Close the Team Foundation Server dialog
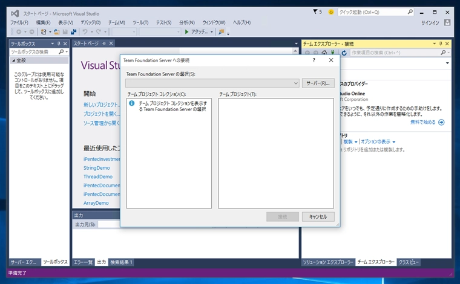460x284 pixels. click(x=331, y=60)
